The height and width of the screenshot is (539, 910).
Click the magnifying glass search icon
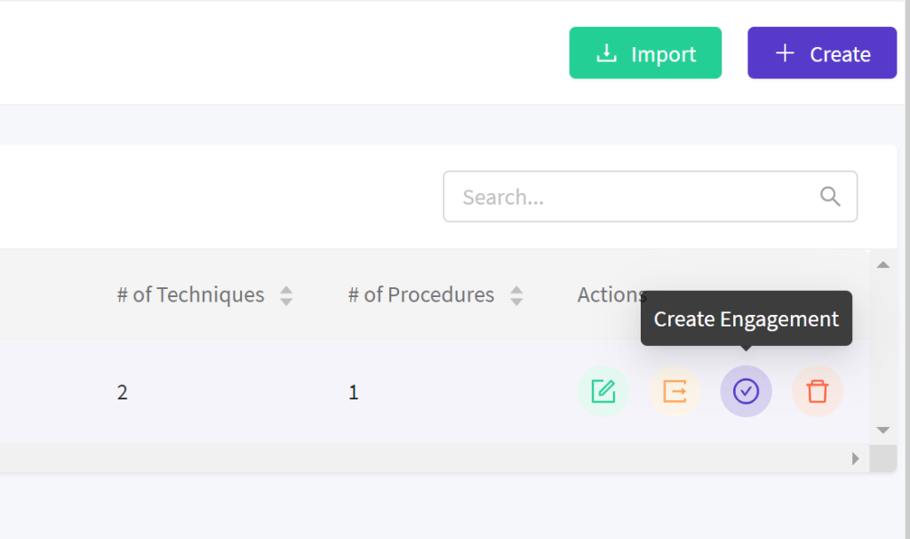coord(830,197)
